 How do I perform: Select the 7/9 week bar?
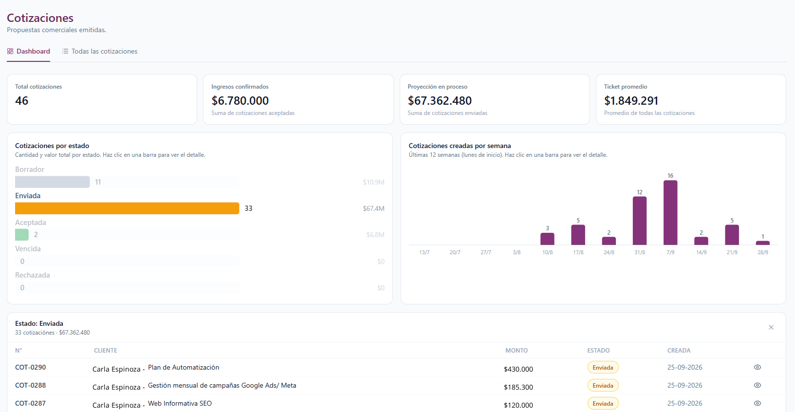point(670,213)
